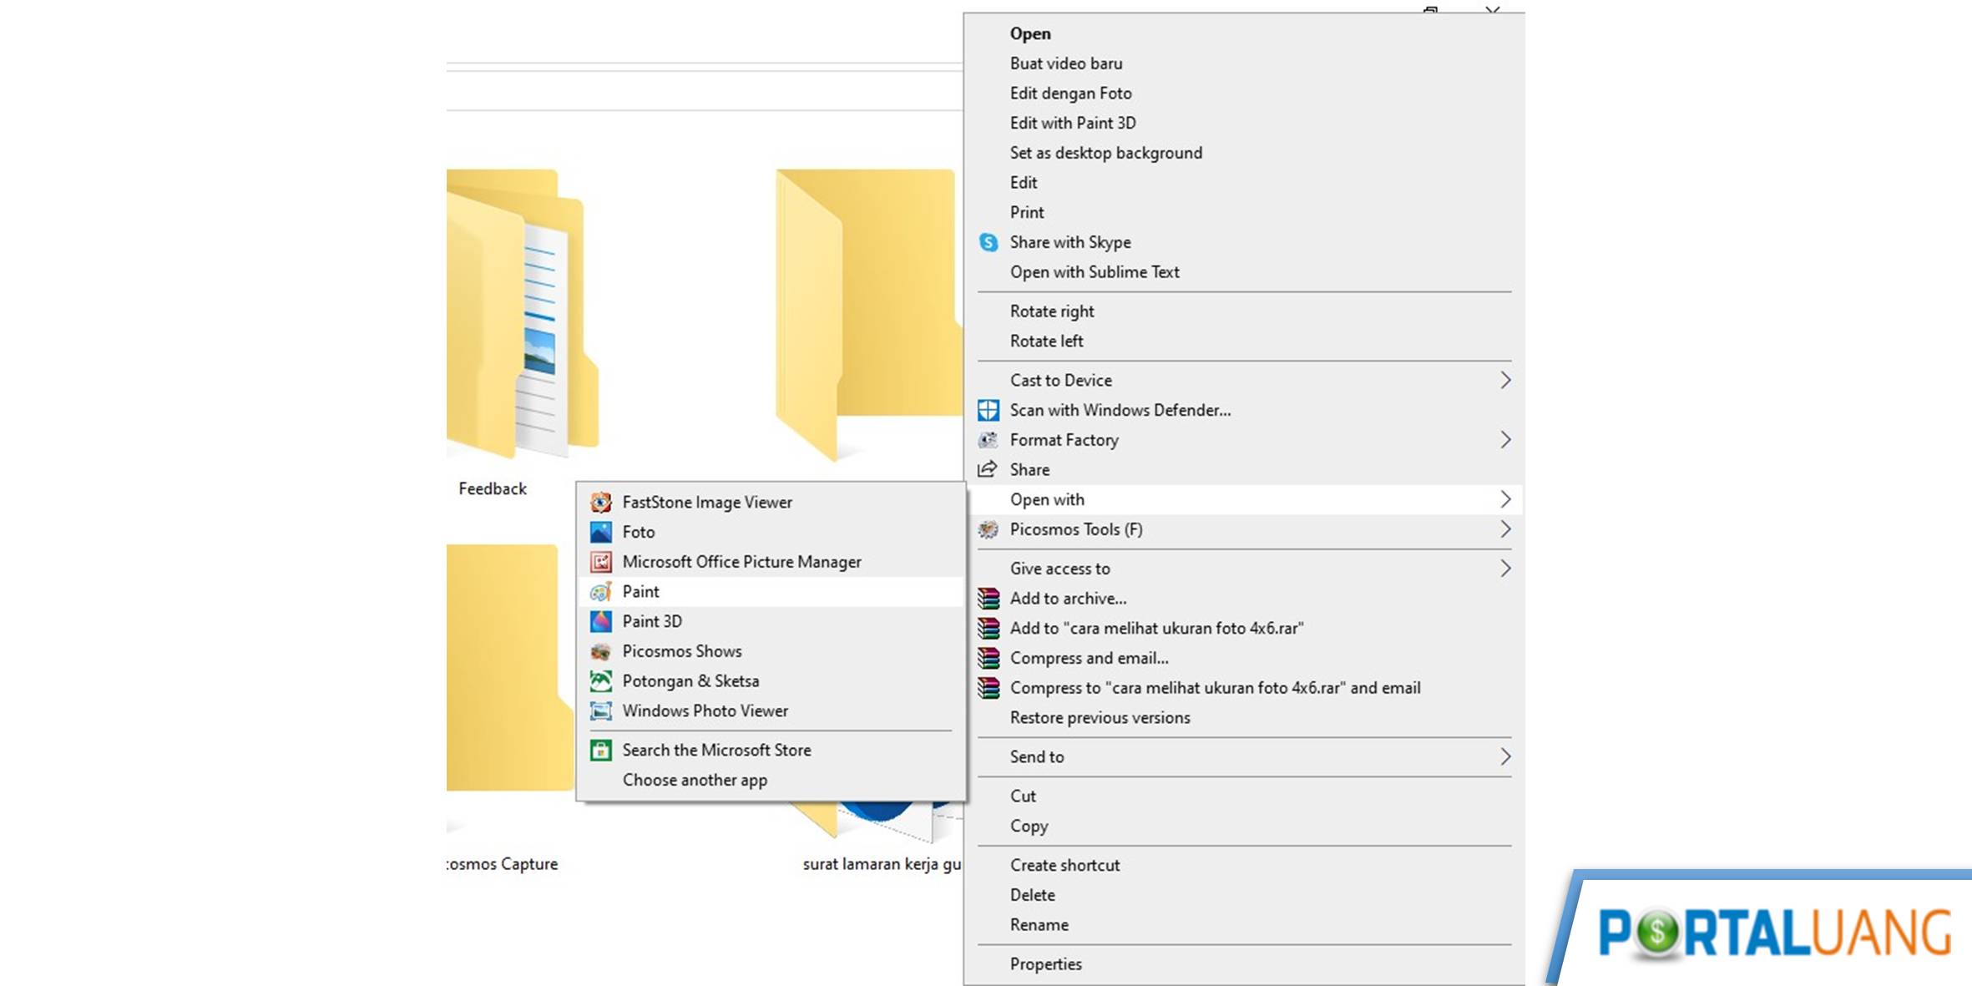The width and height of the screenshot is (1972, 986).
Task: Click the Windows Defender shield icon
Action: tap(989, 410)
